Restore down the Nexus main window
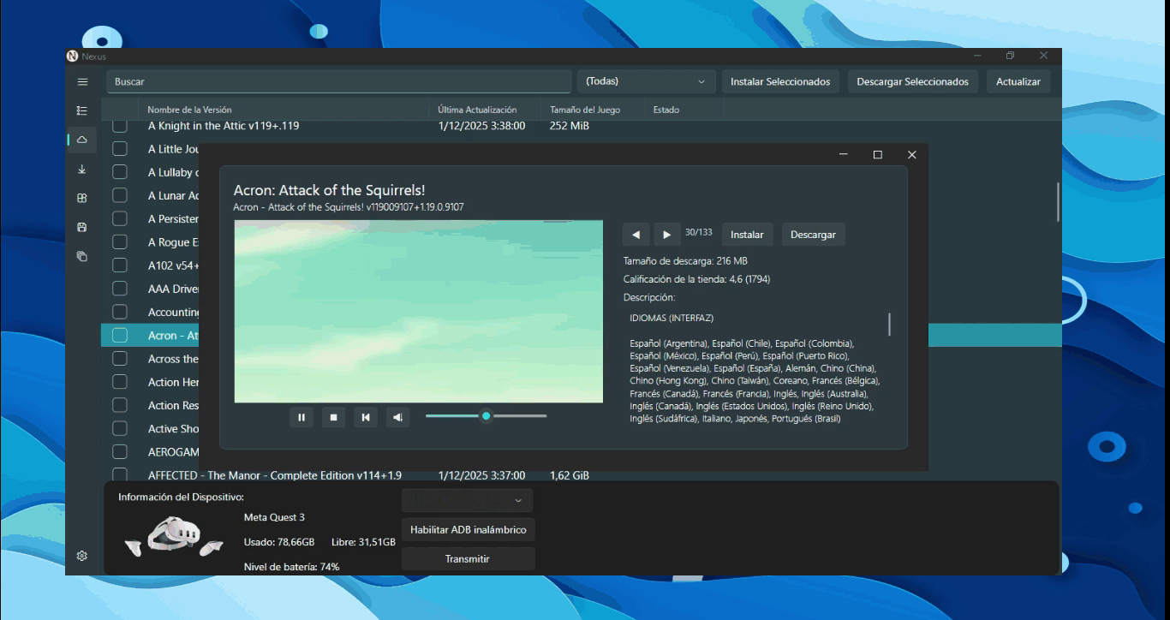1170x620 pixels. 1011,57
